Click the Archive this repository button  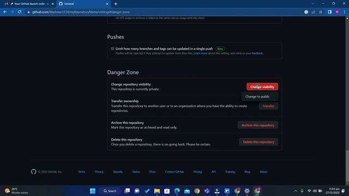(x=258, y=125)
